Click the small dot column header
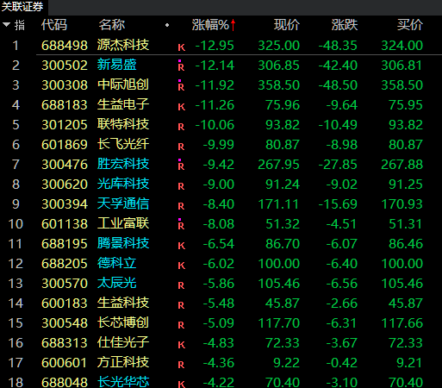The width and height of the screenshot is (442, 388). (167, 25)
